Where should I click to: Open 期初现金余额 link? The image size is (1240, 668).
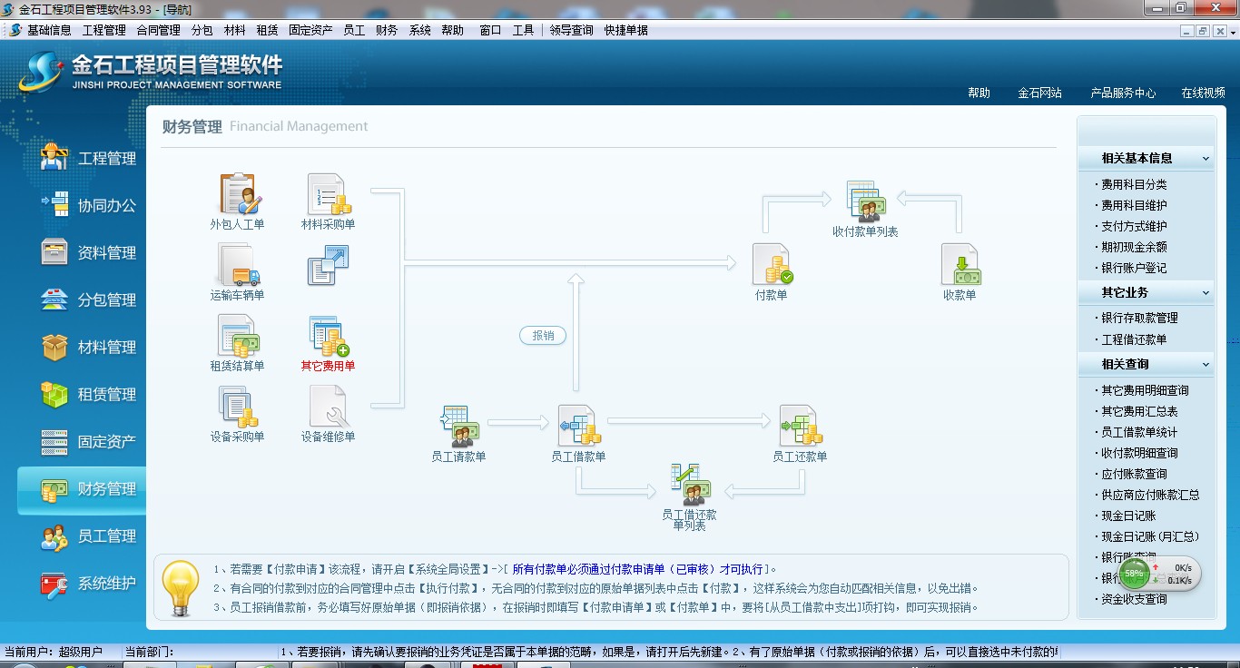[1135, 247]
